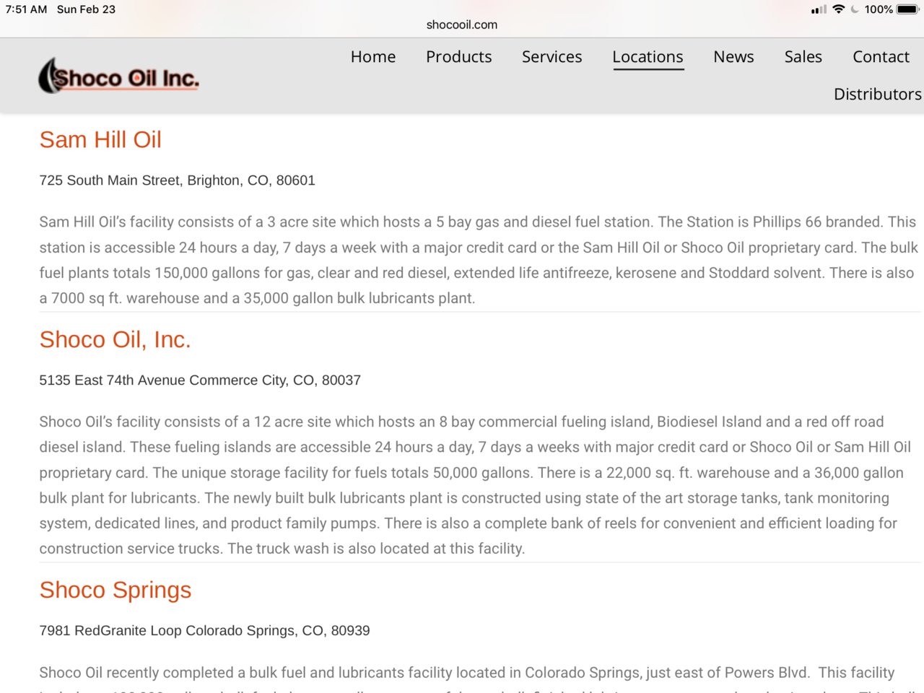Click the Shoco Oil, Inc. heading
Image resolution: width=924 pixels, height=693 pixels.
click(115, 339)
